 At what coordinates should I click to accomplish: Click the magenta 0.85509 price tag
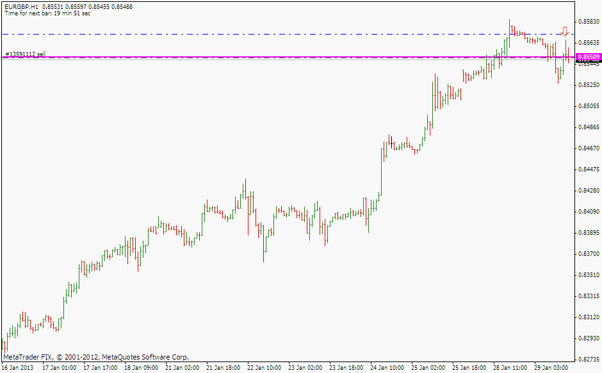coord(589,57)
